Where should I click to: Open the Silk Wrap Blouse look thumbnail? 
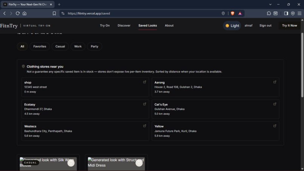click(x=48, y=164)
